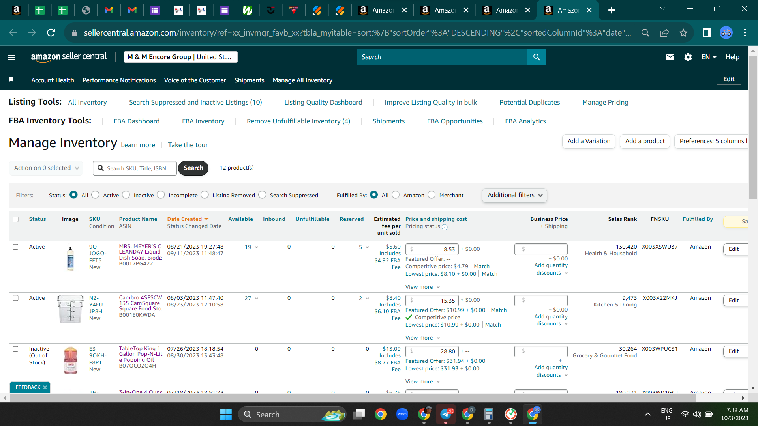Click the first Gmail pinned tab

(x=109, y=10)
